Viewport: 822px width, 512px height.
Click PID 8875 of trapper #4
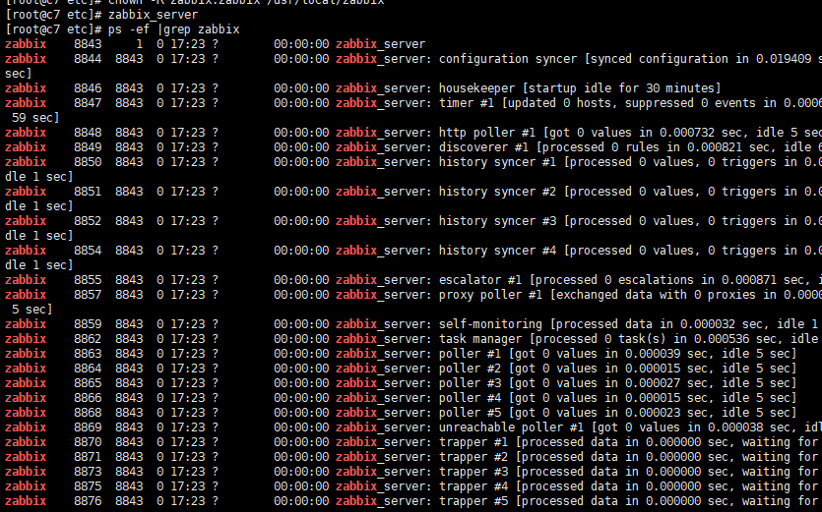(x=88, y=485)
